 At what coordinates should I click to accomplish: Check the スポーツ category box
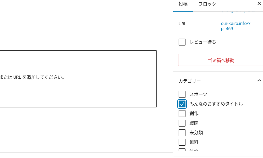pos(182,94)
